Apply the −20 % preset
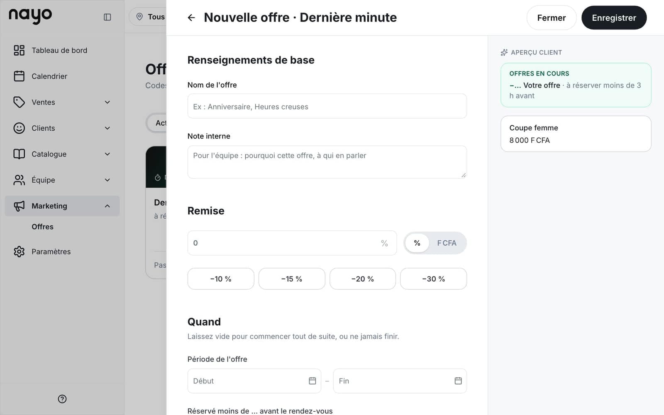The width and height of the screenshot is (664, 415). click(x=363, y=279)
